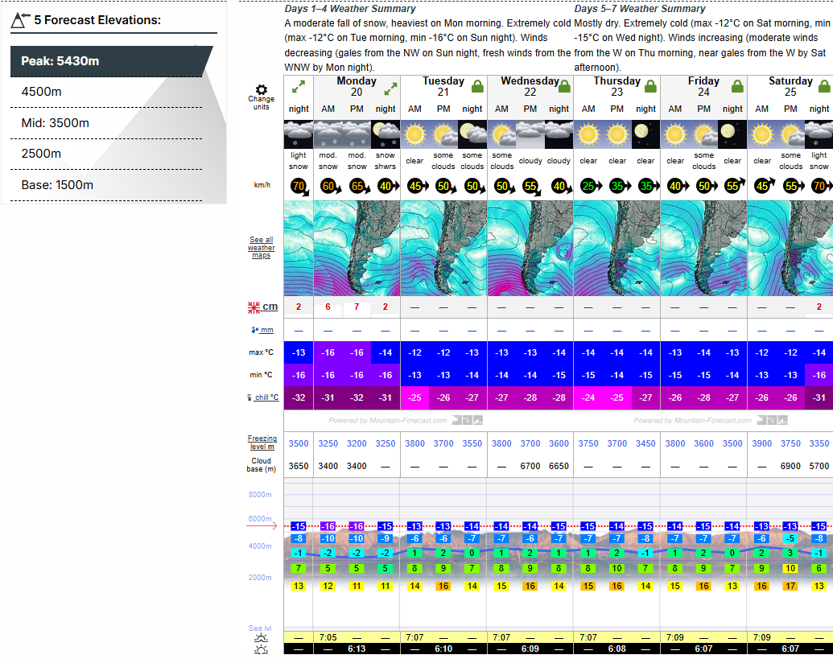The height and width of the screenshot is (659, 833).
Task: Click Tuesday AM freezing level 3800
Action: coord(415,443)
